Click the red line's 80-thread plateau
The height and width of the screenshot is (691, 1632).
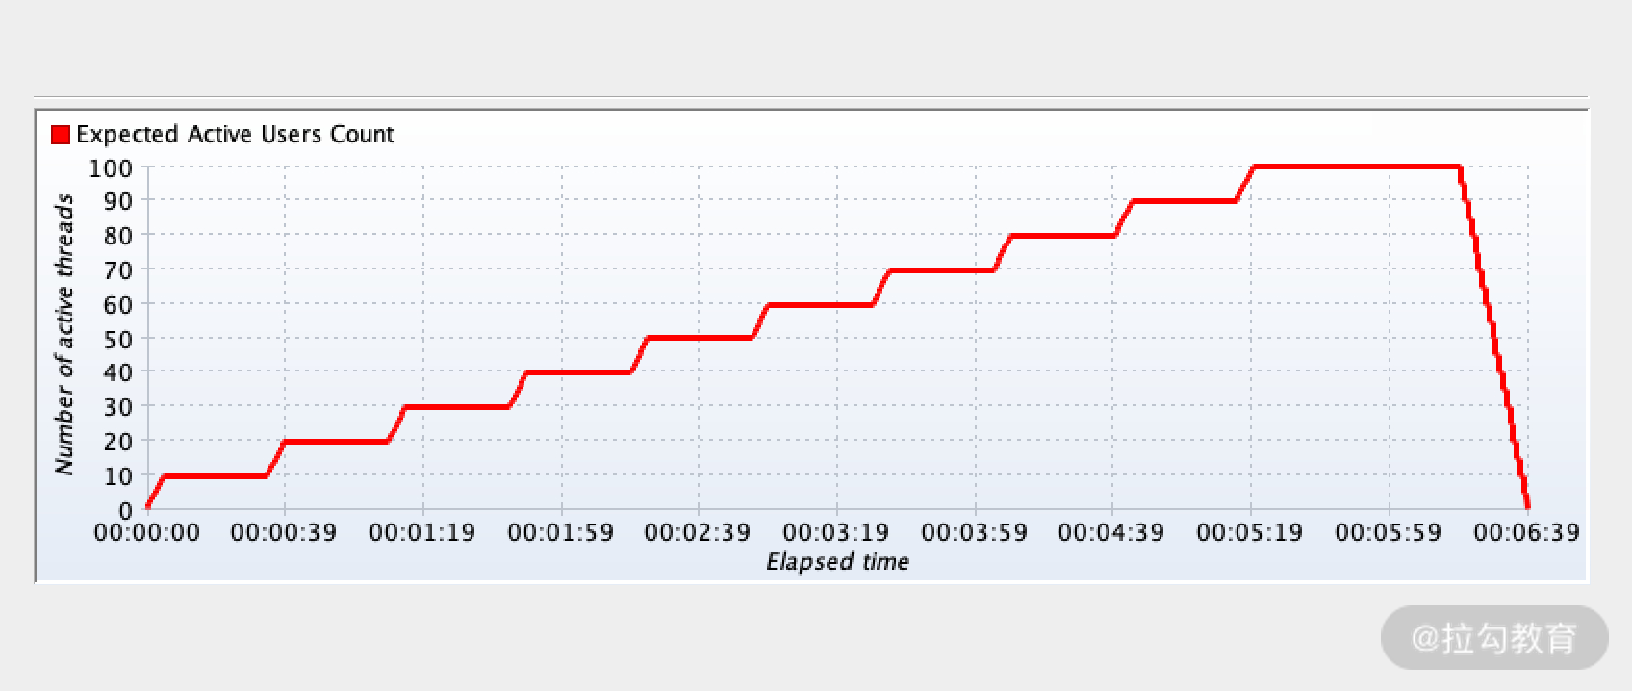click(x=1062, y=236)
